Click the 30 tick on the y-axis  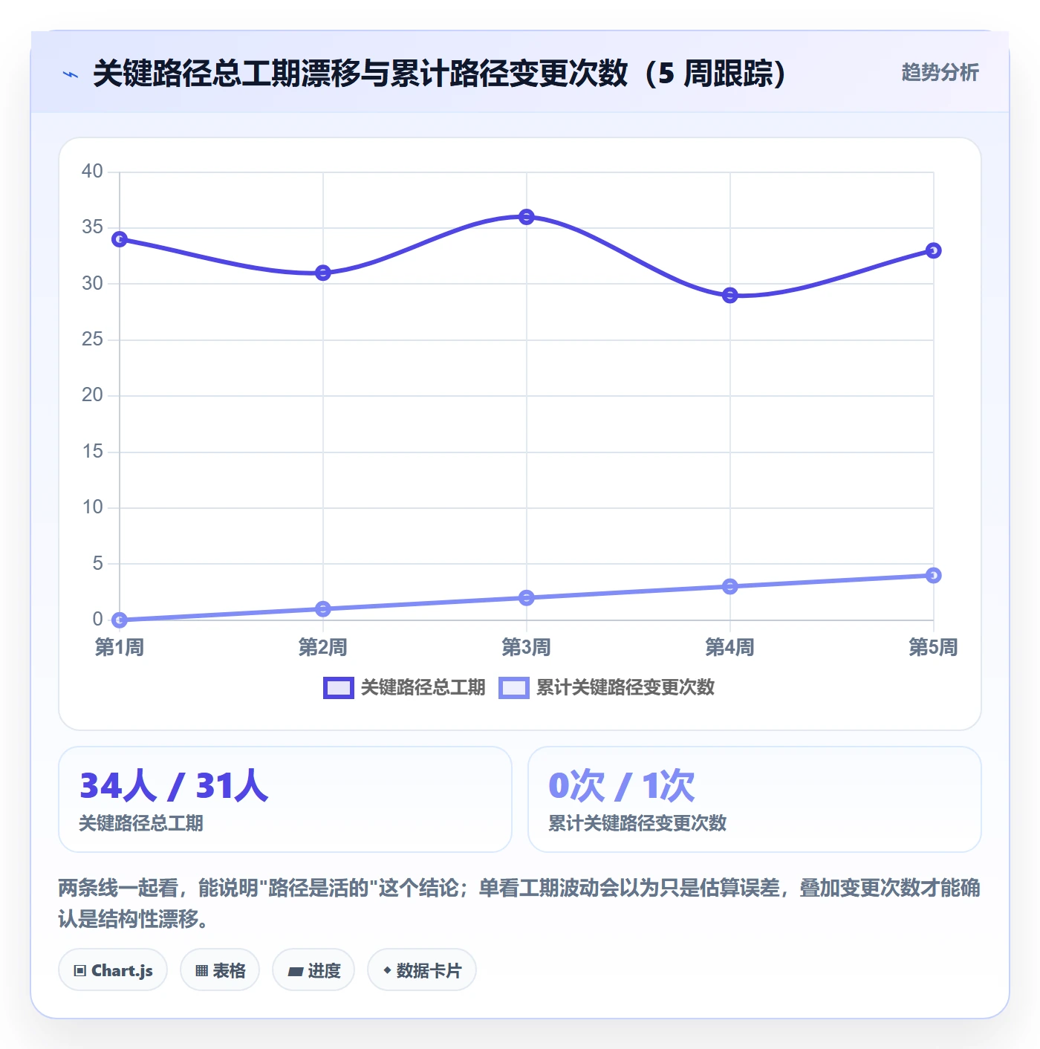click(93, 284)
